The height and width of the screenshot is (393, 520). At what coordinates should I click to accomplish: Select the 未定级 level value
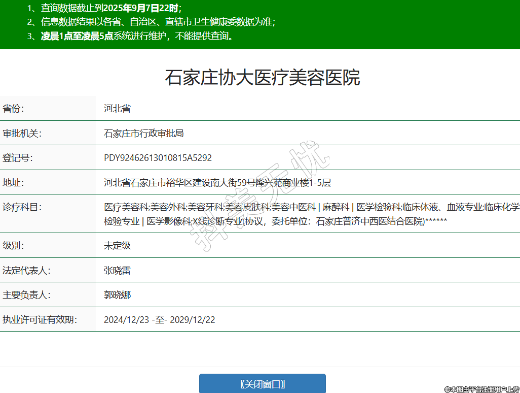[x=117, y=245]
